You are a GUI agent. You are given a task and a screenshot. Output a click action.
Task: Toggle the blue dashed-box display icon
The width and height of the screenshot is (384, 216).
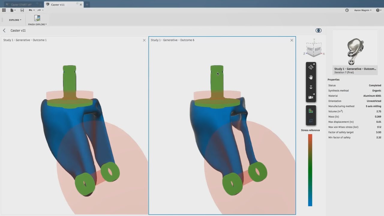311,121
